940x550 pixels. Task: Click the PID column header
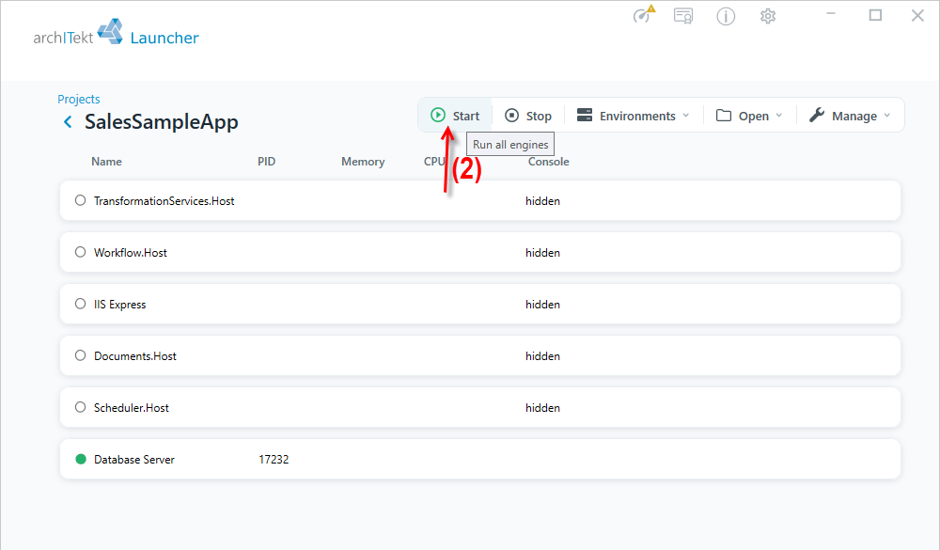(x=266, y=162)
